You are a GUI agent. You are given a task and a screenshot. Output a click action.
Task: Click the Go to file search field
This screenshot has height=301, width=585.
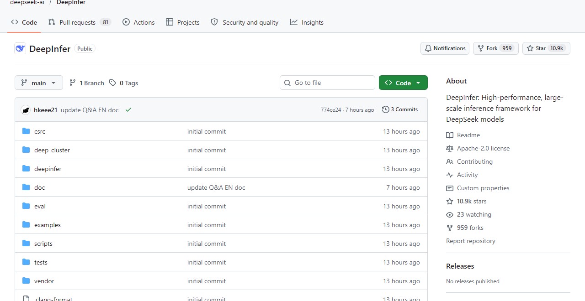pos(327,83)
